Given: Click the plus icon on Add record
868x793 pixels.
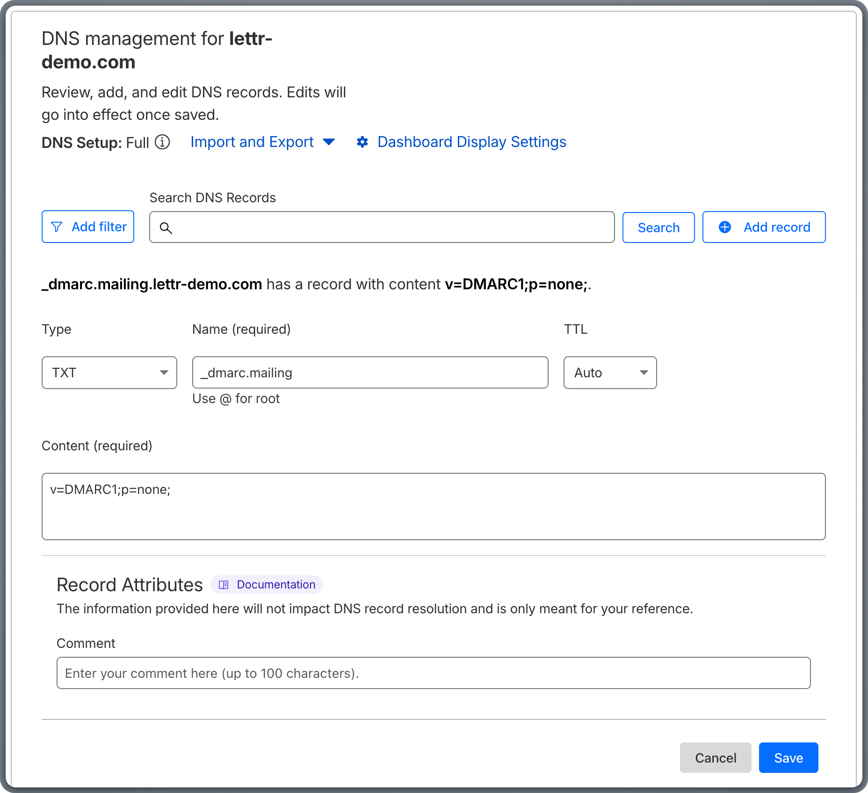Looking at the screenshot, I should pos(724,227).
